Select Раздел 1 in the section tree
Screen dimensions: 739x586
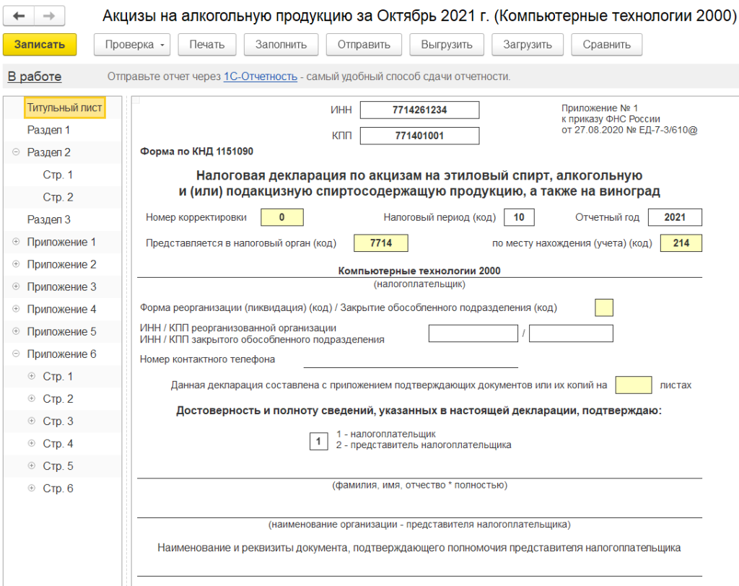(48, 131)
